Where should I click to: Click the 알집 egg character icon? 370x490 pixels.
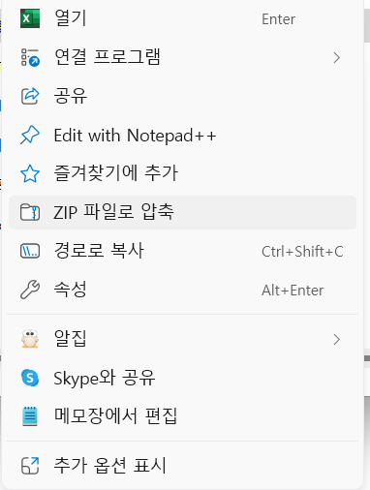click(30, 339)
